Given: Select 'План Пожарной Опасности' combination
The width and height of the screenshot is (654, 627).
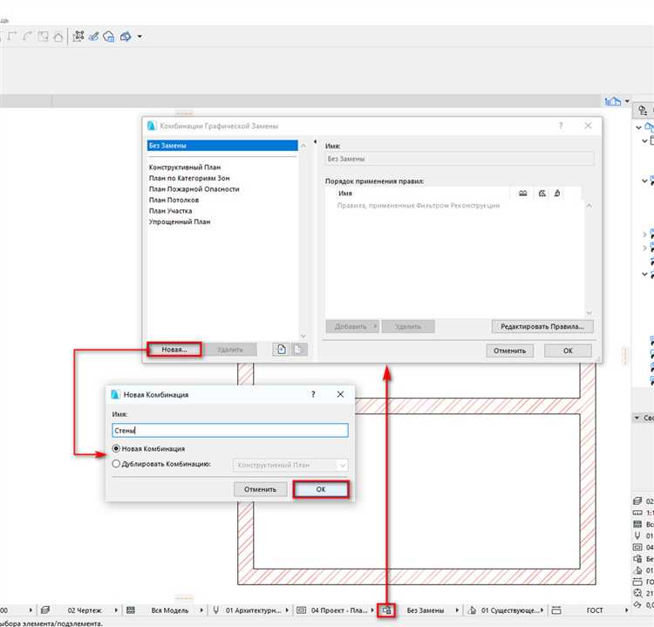Looking at the screenshot, I should 194,189.
